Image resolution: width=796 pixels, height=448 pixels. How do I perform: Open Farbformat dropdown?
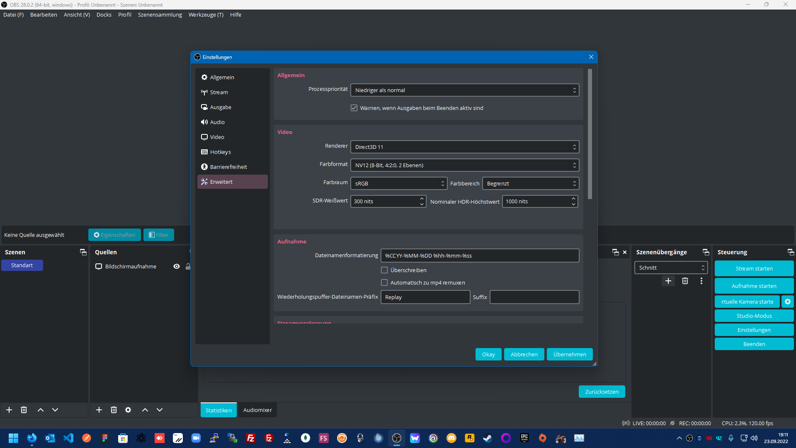tap(465, 165)
